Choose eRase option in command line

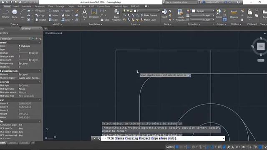(x=163, y=138)
